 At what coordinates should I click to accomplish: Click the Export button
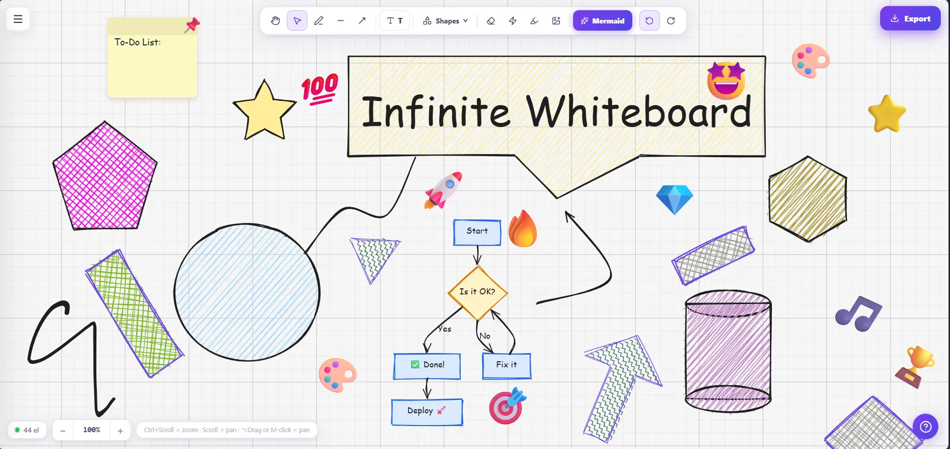910,19
